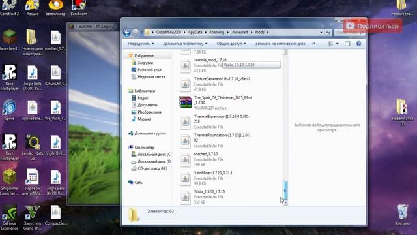
Task: Click the YouTube Подписаться button
Action: [x=372, y=26]
